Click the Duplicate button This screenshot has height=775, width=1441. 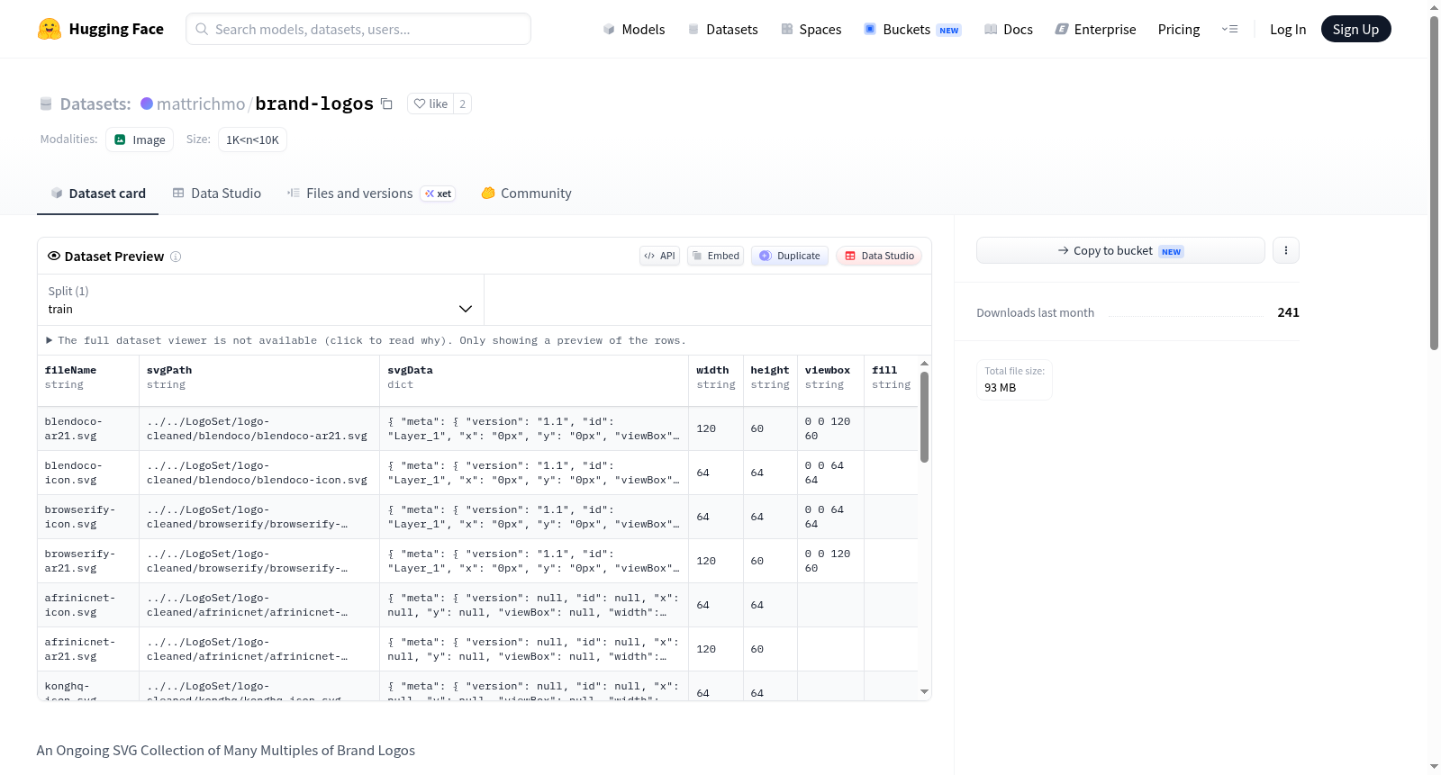click(x=790, y=256)
